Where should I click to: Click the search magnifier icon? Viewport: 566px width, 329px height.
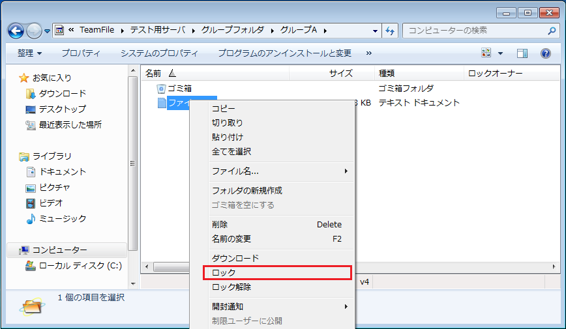coord(551,31)
